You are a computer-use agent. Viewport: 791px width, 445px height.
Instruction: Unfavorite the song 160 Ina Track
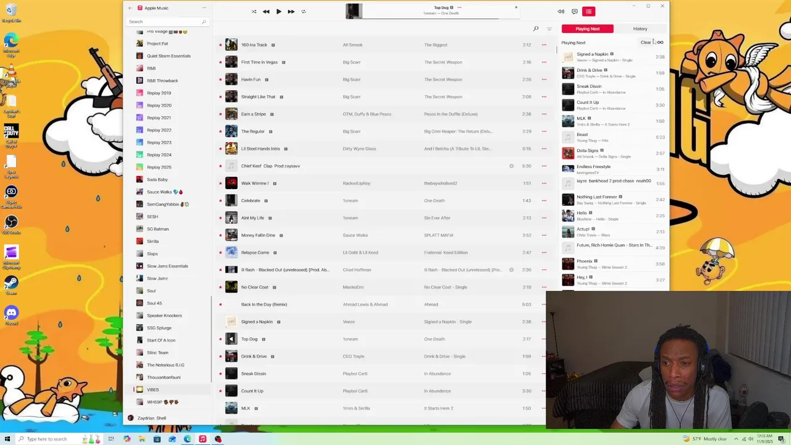pyautogui.click(x=220, y=44)
